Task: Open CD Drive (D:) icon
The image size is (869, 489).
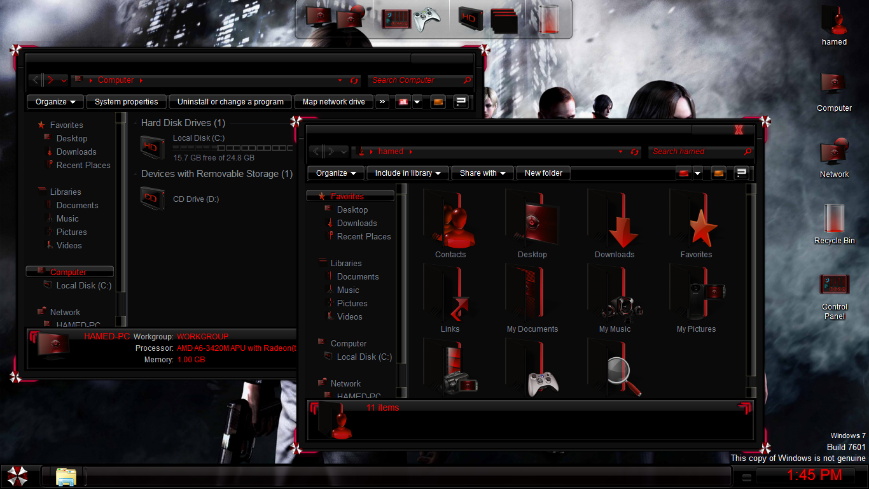Action: click(x=151, y=199)
